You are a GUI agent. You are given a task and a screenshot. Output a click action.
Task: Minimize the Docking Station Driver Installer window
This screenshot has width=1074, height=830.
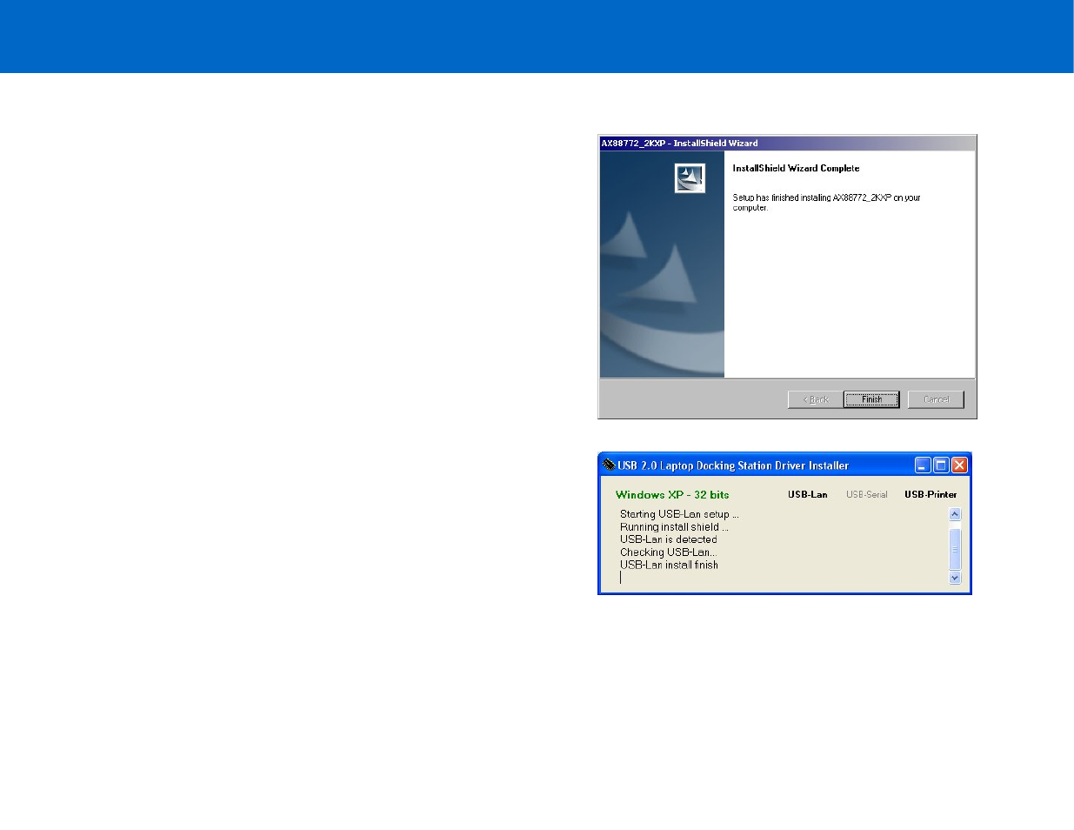pos(923,465)
